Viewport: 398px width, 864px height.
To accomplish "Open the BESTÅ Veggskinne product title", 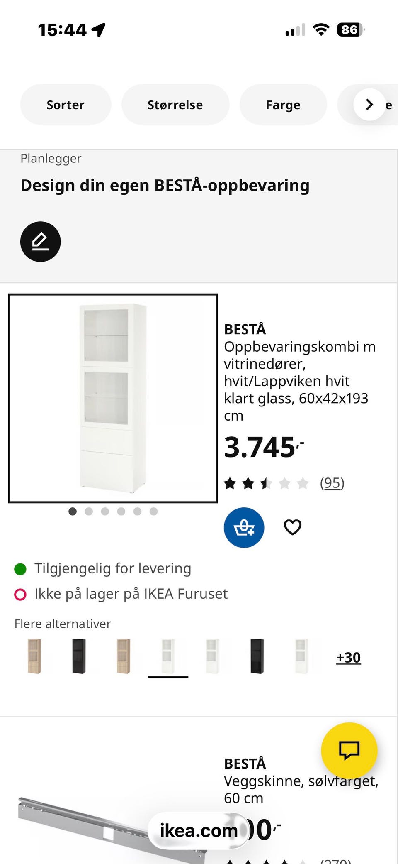I will tap(301, 781).
